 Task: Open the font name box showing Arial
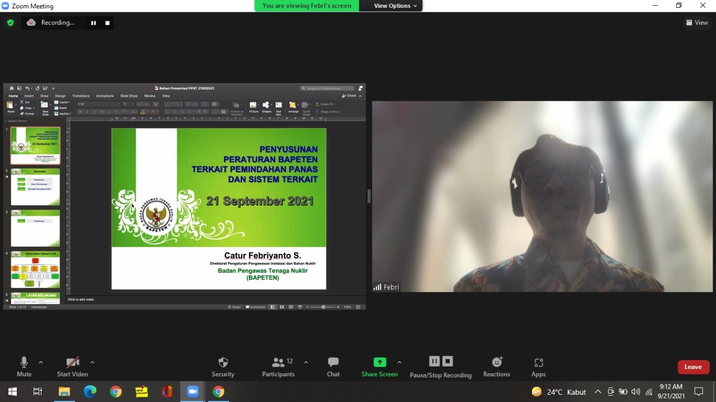tap(98, 104)
